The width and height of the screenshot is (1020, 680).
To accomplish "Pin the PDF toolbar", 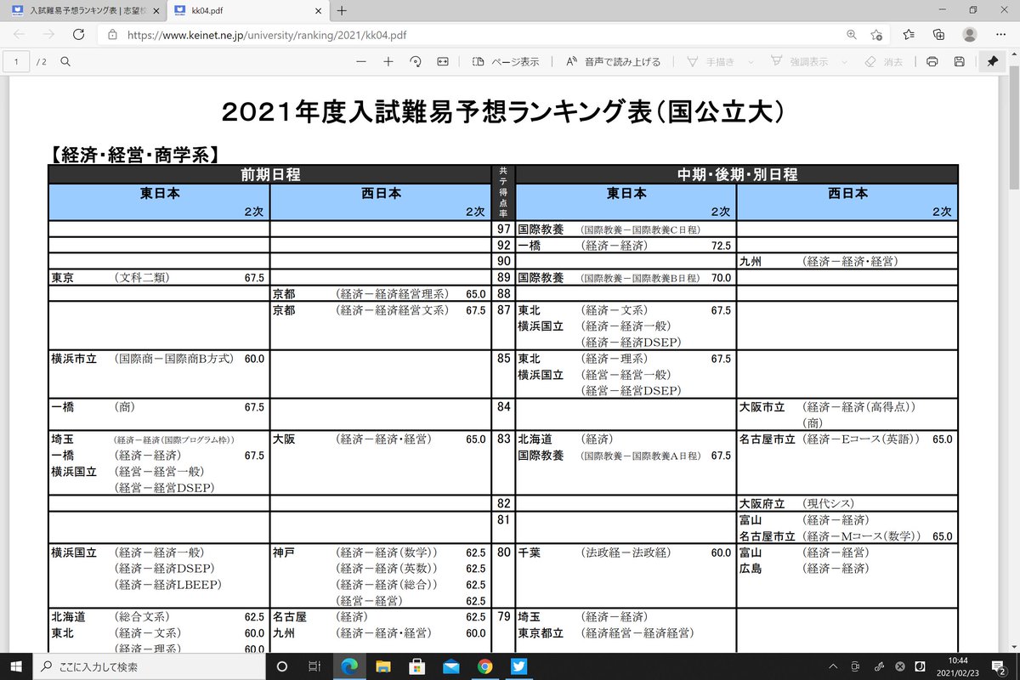I will (993, 61).
